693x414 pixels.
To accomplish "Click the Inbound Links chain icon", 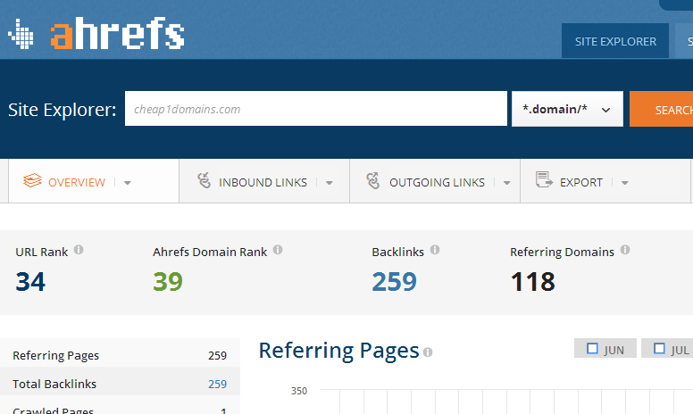I will tap(204, 180).
